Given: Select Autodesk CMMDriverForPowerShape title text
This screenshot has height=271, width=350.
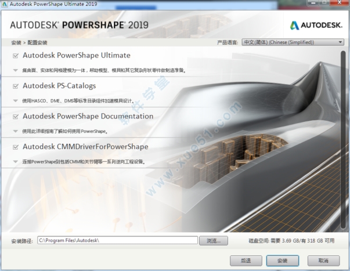Looking at the screenshot, I should point(85,147).
